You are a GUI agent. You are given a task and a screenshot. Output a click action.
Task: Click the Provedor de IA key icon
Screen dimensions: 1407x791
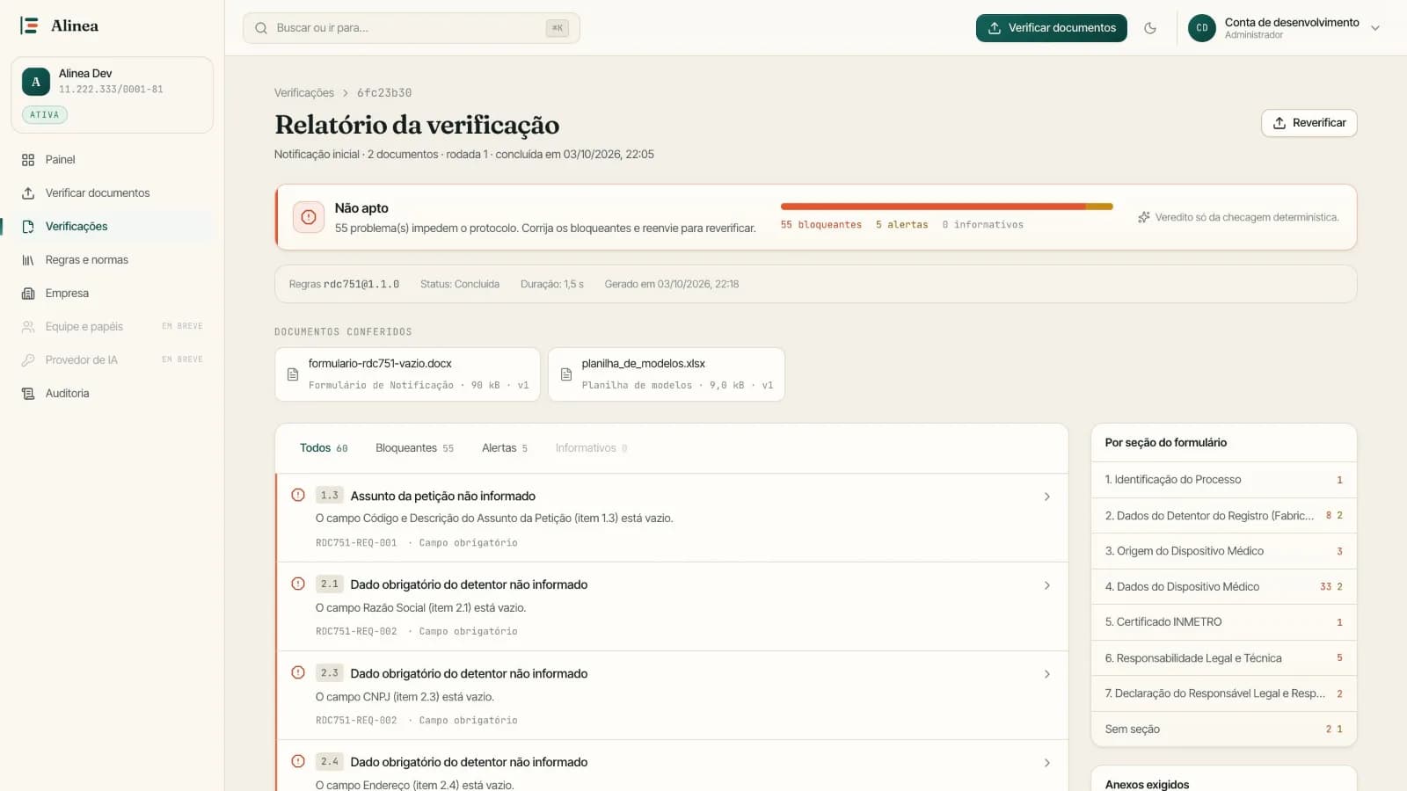click(28, 360)
